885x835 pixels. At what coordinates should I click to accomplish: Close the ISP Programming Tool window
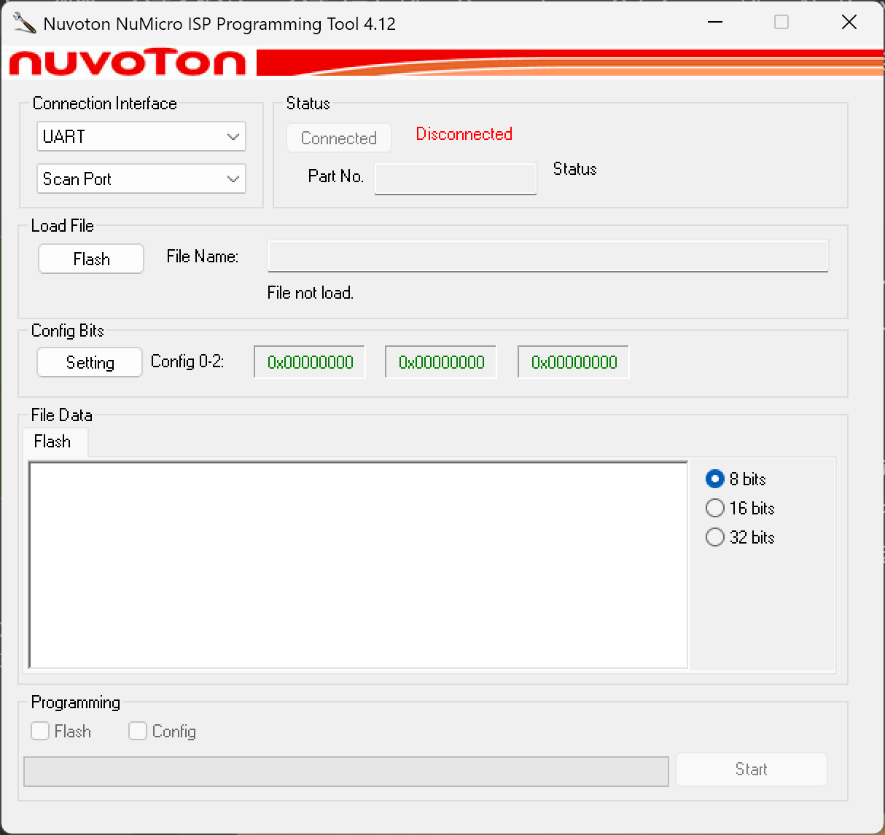pyautogui.click(x=849, y=23)
